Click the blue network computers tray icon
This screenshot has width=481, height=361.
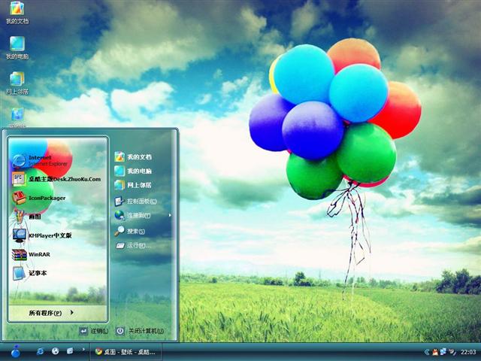(x=443, y=351)
